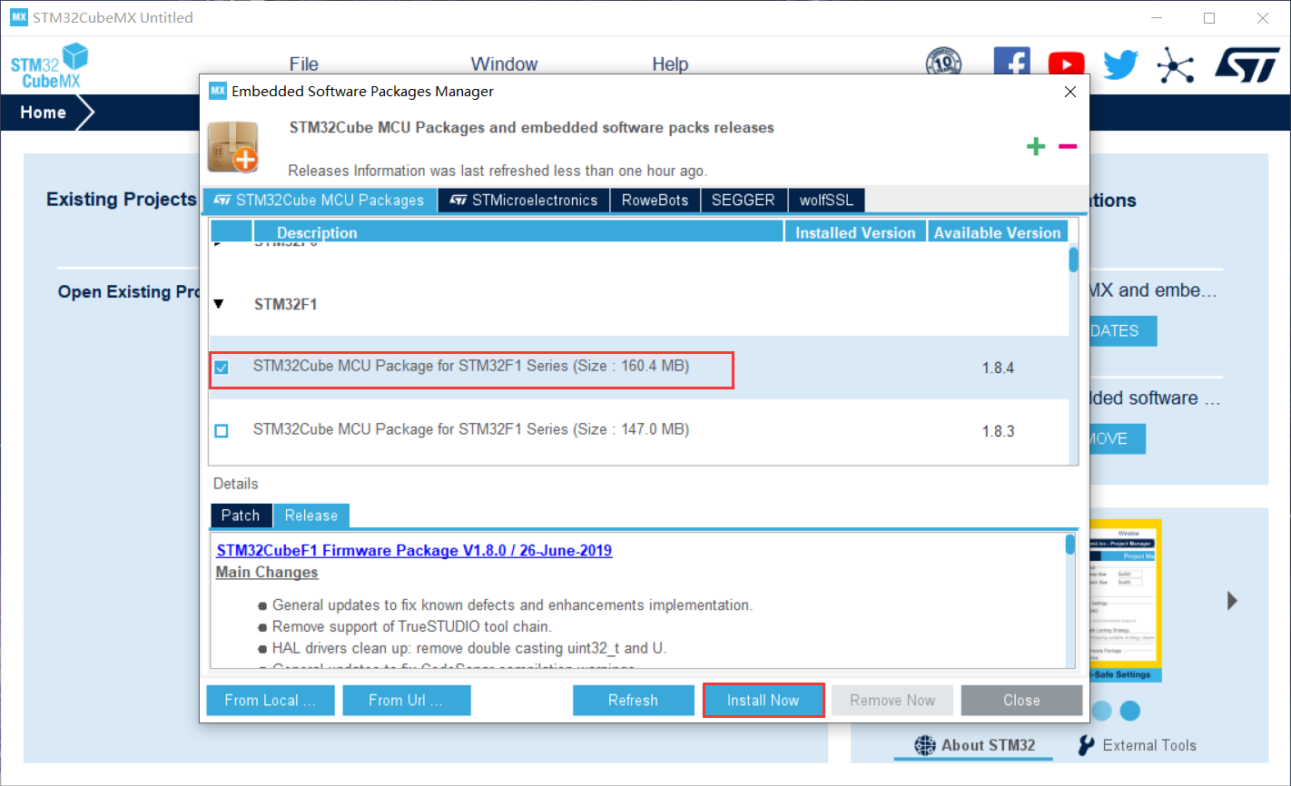Open the Window menu

click(504, 64)
